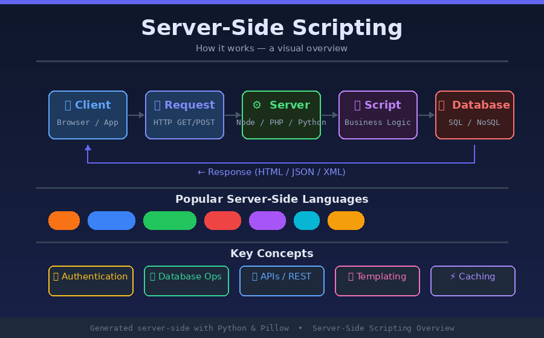Click the cyan language pill

point(306,221)
